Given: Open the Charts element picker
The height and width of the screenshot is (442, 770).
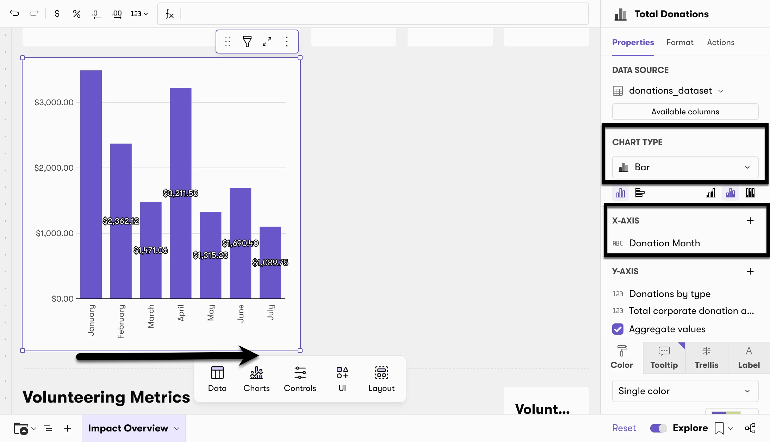Looking at the screenshot, I should [x=256, y=379].
